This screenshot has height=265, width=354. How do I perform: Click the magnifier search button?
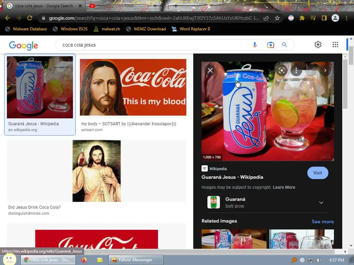284,45
